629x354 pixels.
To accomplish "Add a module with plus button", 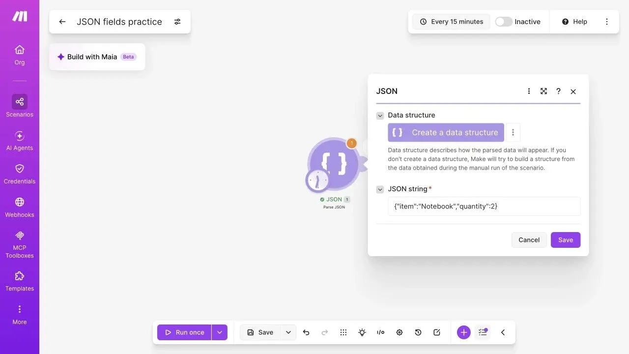I will (x=464, y=332).
